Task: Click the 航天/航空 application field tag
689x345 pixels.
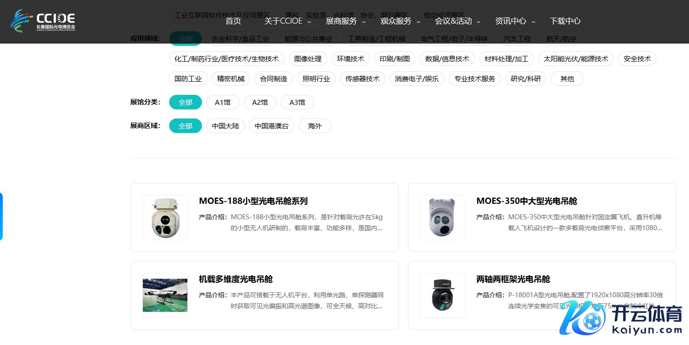Action: point(561,39)
